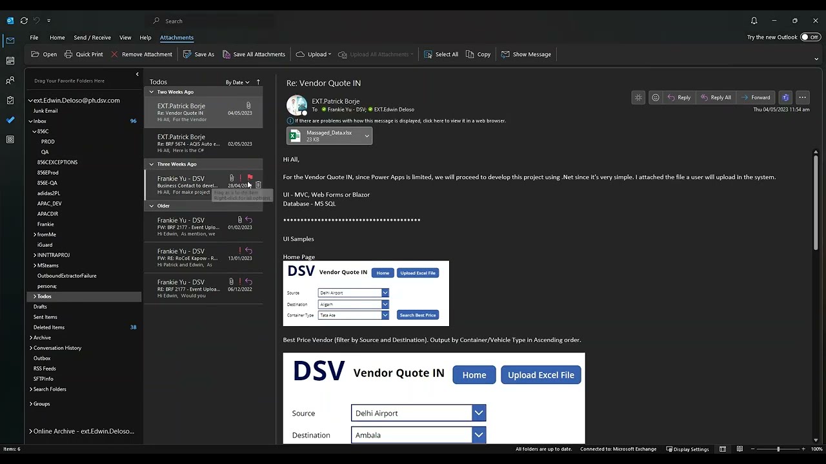Expand the Archive folder
The width and height of the screenshot is (826, 464).
[30, 338]
